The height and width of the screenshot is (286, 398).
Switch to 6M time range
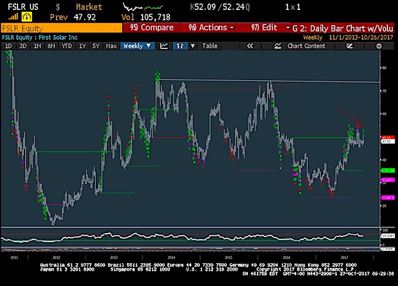point(51,46)
